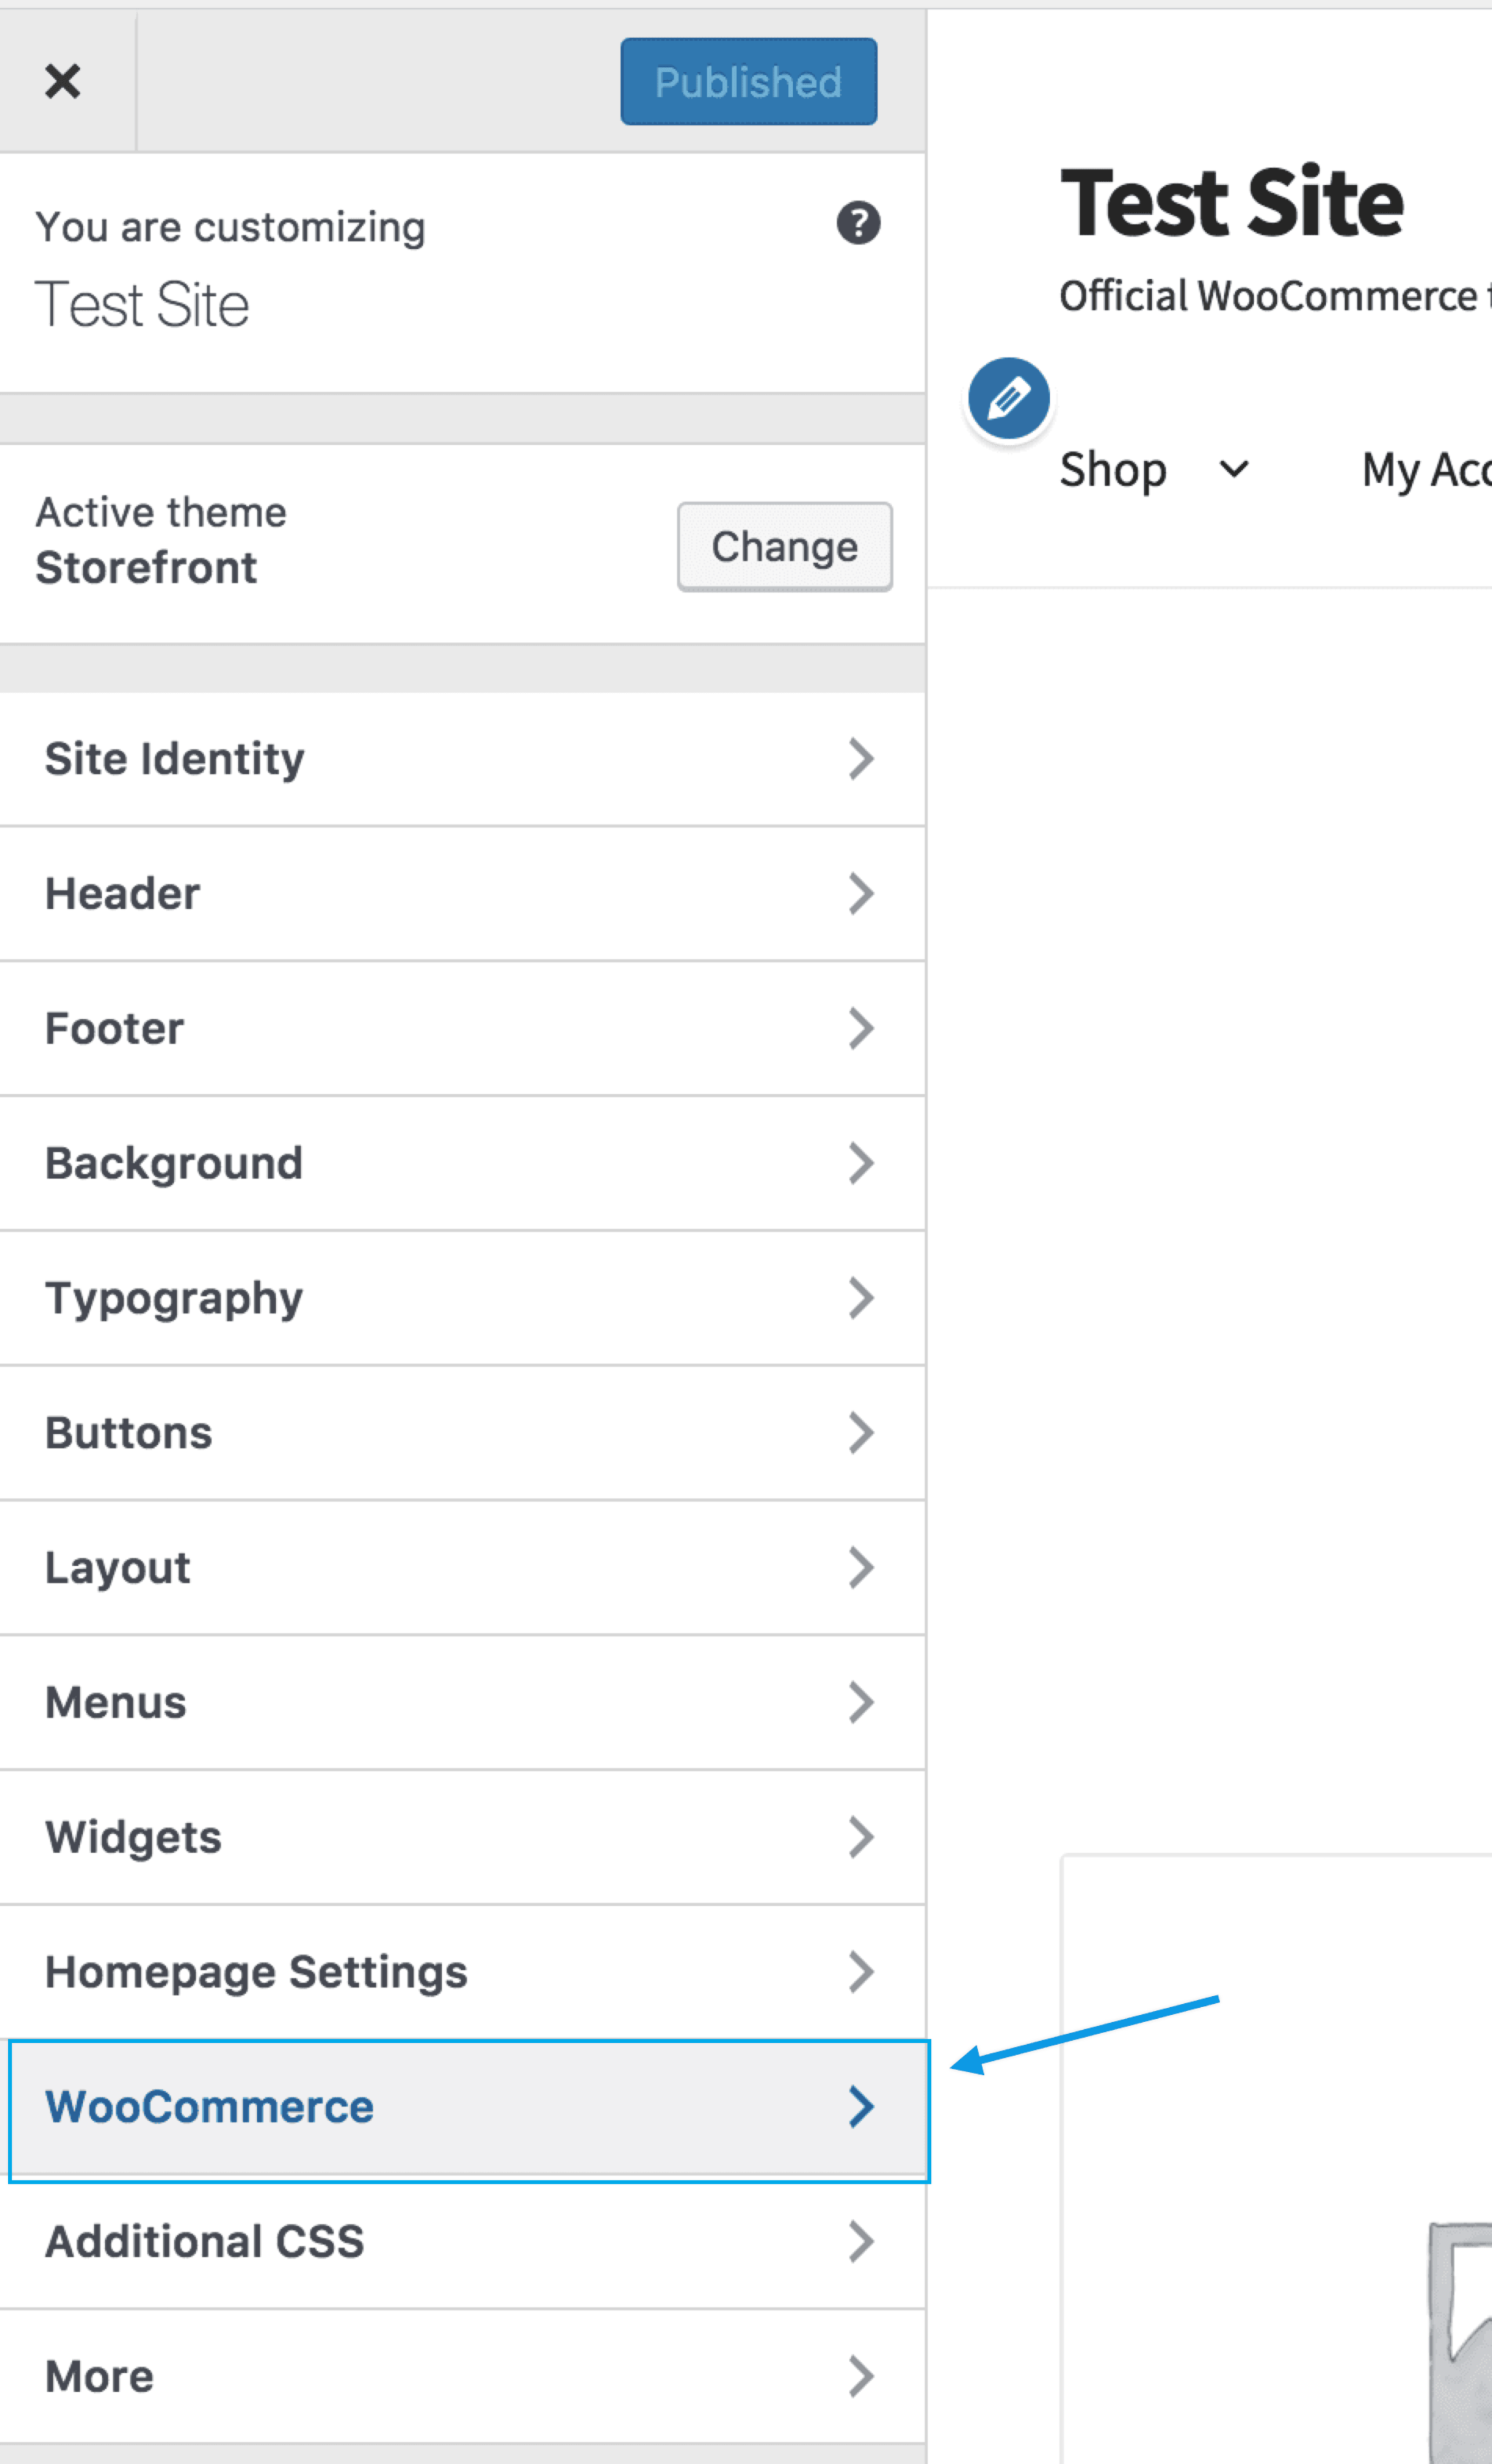
Task: Click the Change theme button
Action: point(784,547)
